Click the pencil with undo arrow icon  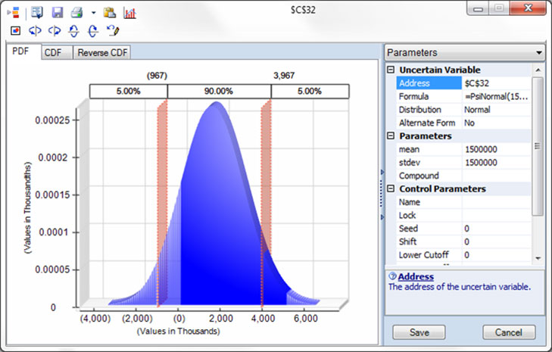click(113, 31)
